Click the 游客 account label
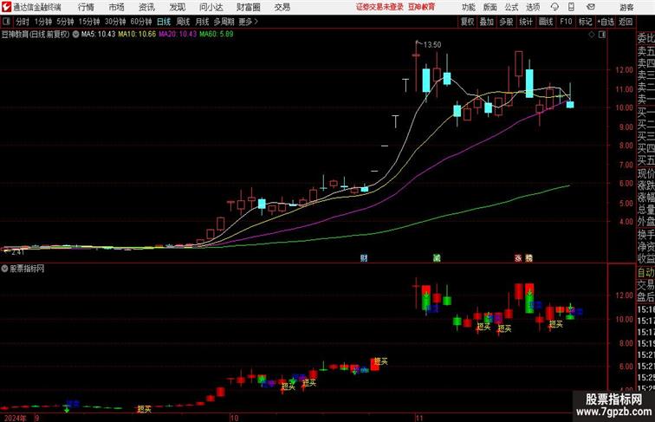Image resolution: width=655 pixels, height=422 pixels. [626, 7]
